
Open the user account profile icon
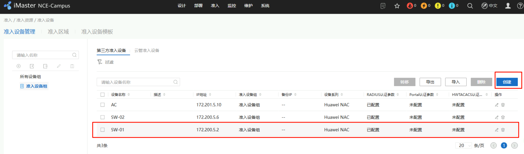(x=508, y=6)
